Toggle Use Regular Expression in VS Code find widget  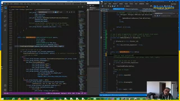tap(58, 12)
